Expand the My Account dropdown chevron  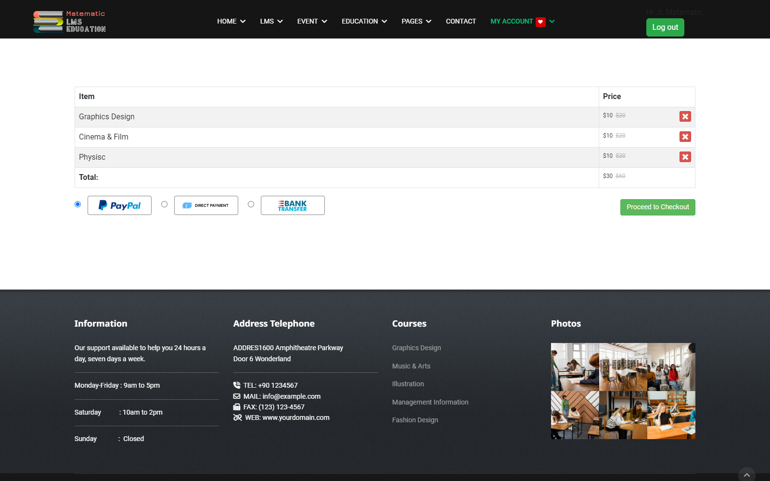pos(552,21)
